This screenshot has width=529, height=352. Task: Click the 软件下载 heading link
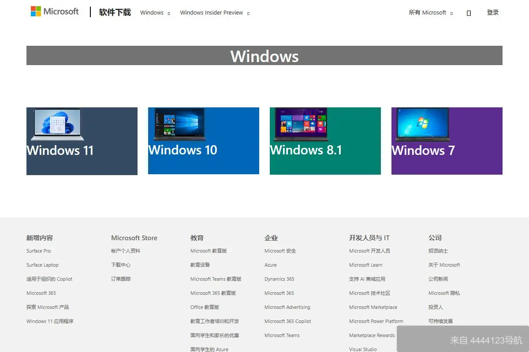tap(114, 13)
